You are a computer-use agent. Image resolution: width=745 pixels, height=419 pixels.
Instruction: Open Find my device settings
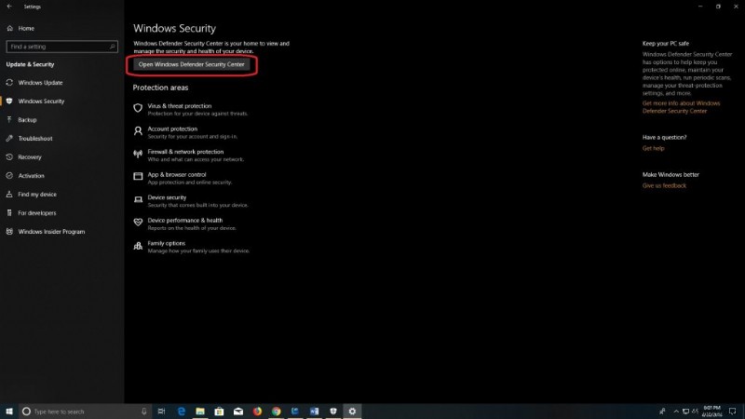pos(32,195)
